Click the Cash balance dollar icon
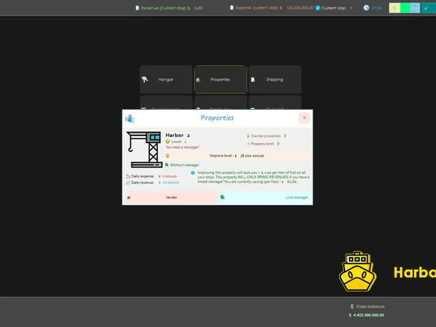The width and height of the screenshot is (436, 327). click(x=352, y=306)
